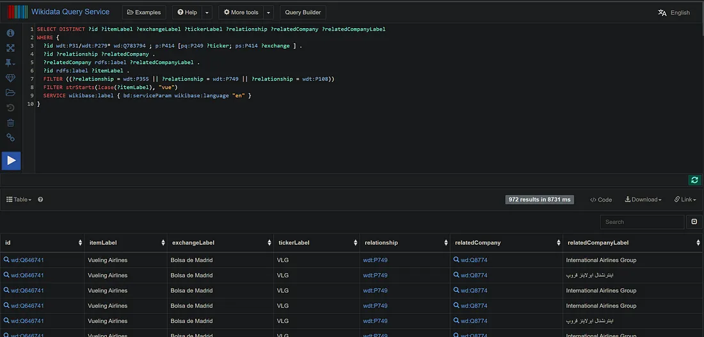Click in the results Search field
This screenshot has width=704, height=337.
click(642, 222)
